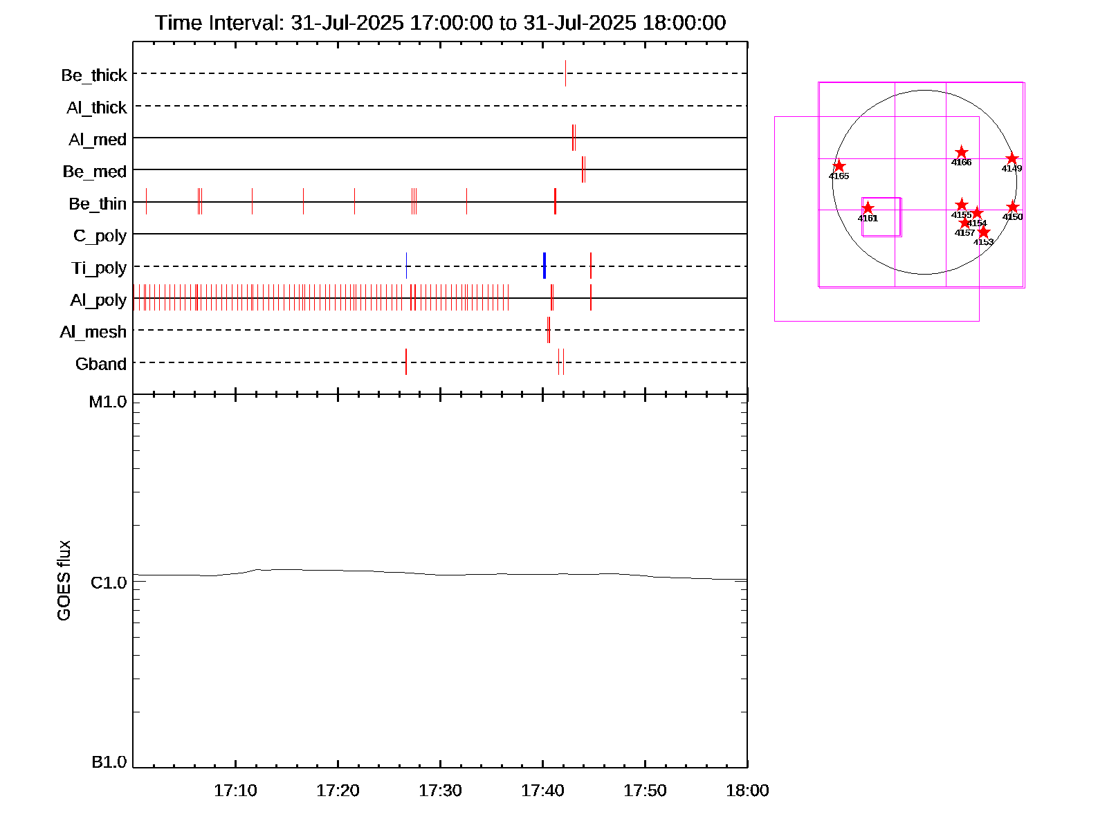Screen dimensions: 1107x830
Task: Click the red star for region 4166
Action: tap(961, 153)
